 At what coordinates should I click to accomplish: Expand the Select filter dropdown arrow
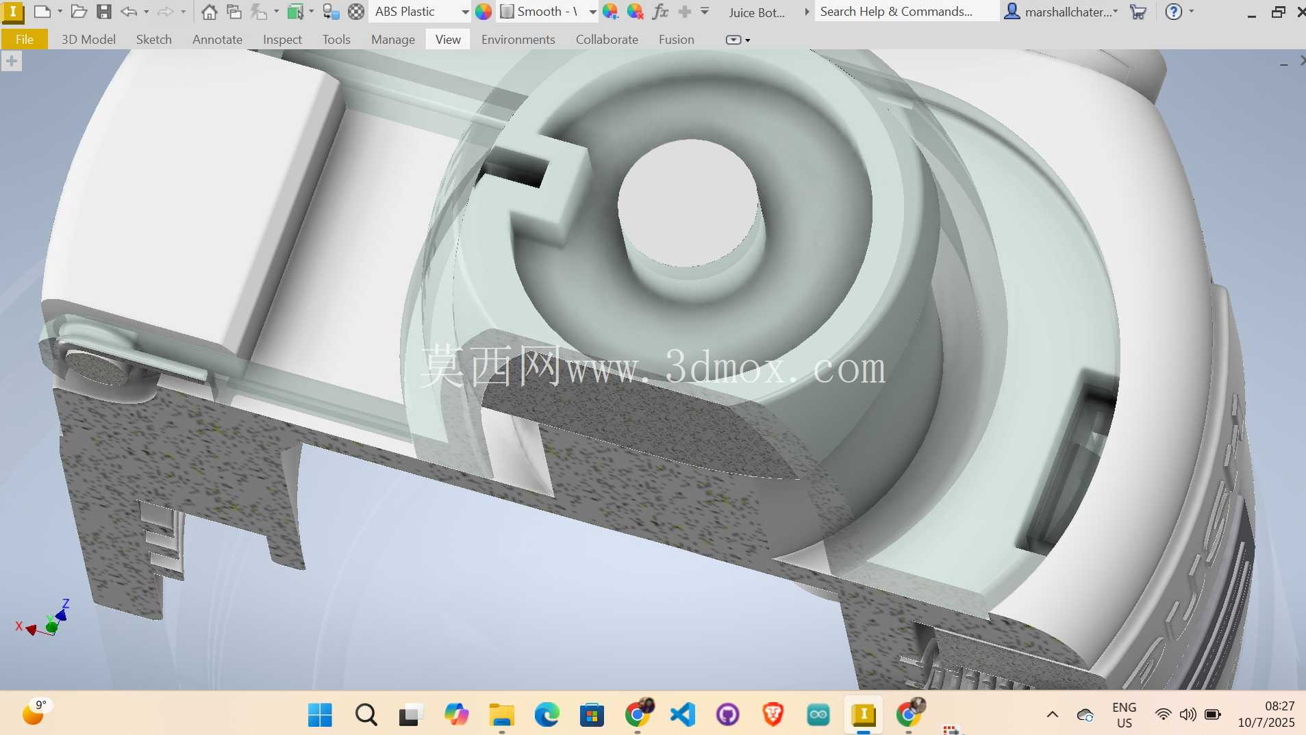[x=312, y=12]
